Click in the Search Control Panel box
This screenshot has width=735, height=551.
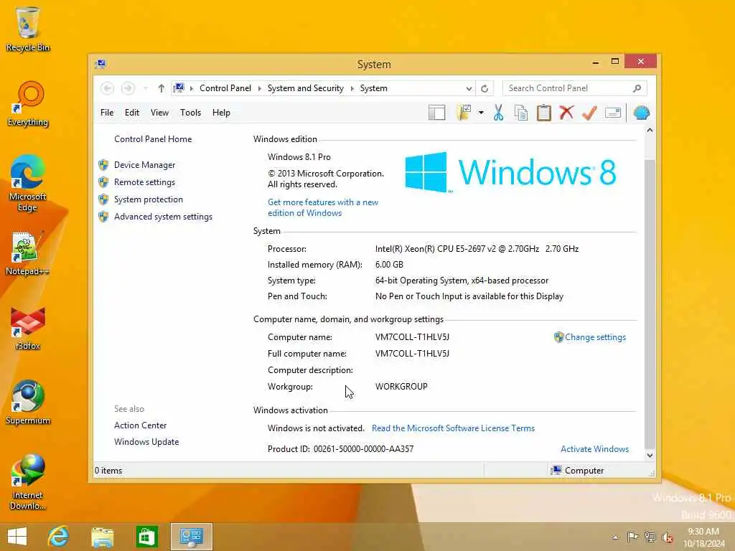[567, 88]
